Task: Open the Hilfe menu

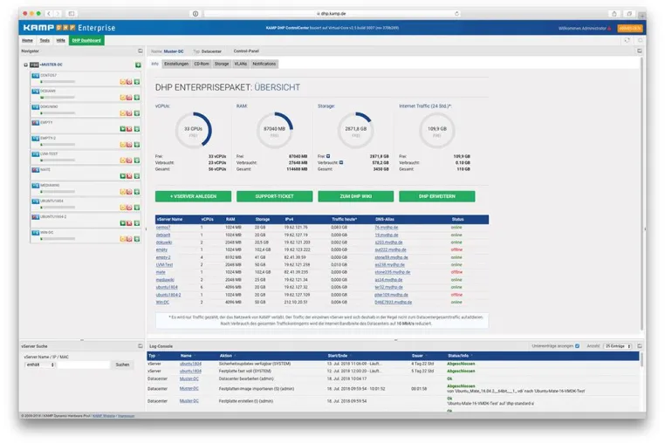Action: click(61, 41)
